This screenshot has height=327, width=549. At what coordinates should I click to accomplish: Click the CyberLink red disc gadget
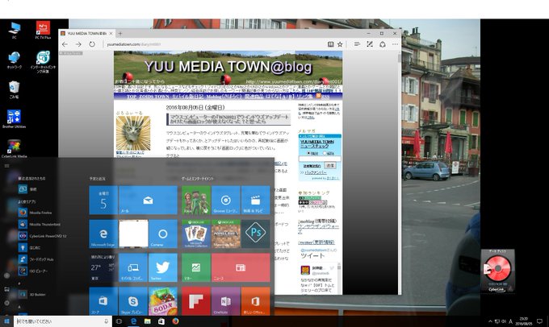[x=498, y=271]
